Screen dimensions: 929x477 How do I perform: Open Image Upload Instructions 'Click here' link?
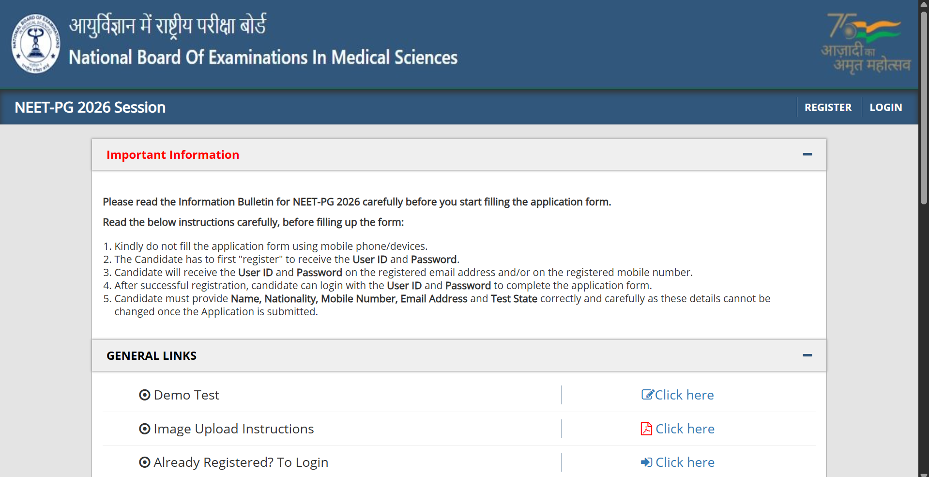pos(685,429)
